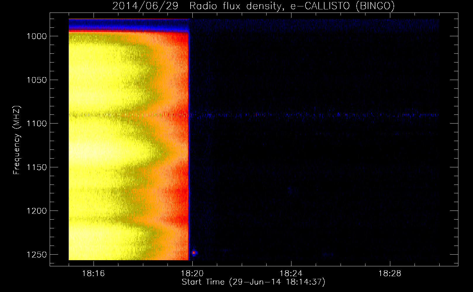Click the horizontal interference line near 1090 MHz

click(x=254, y=115)
